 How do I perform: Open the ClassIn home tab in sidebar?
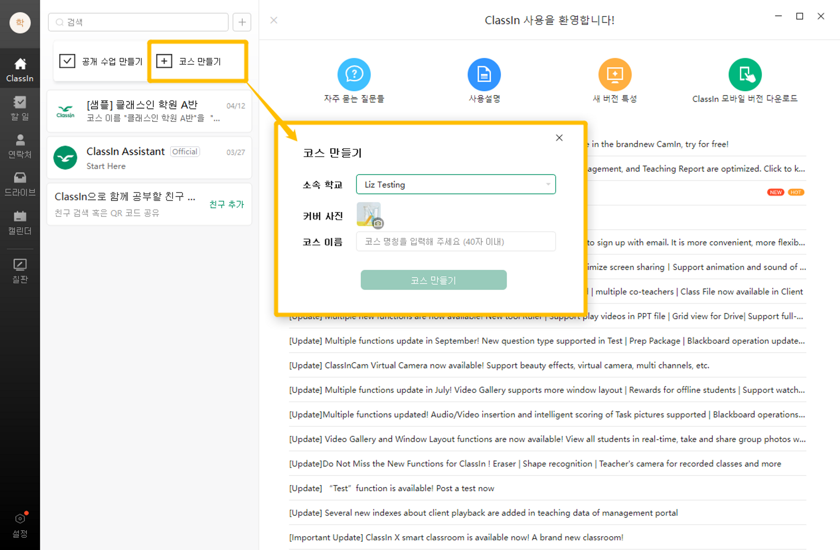tap(20, 69)
